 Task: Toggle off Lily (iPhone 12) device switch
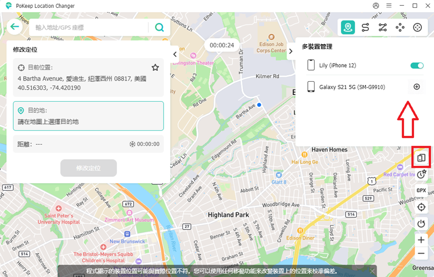(x=417, y=66)
